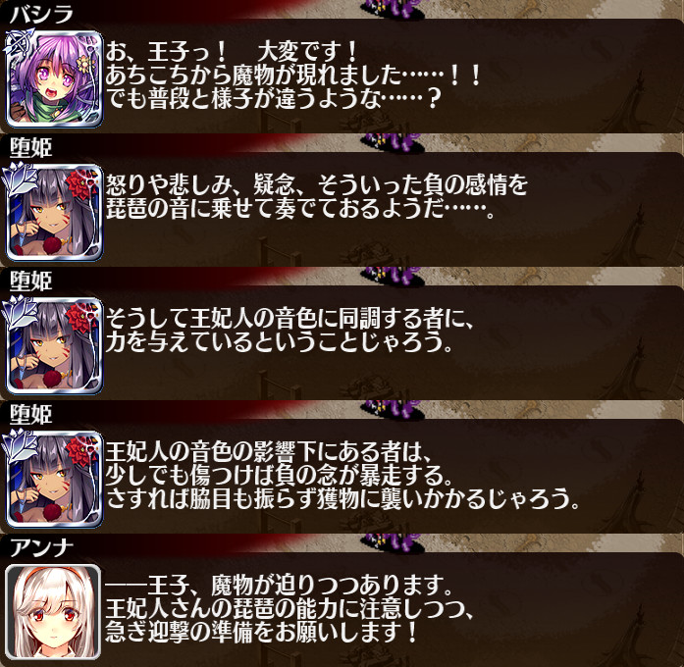Image resolution: width=684 pixels, height=667 pixels.
Task: Click Basilla's purple-haired character portrait
Action: click(54, 78)
